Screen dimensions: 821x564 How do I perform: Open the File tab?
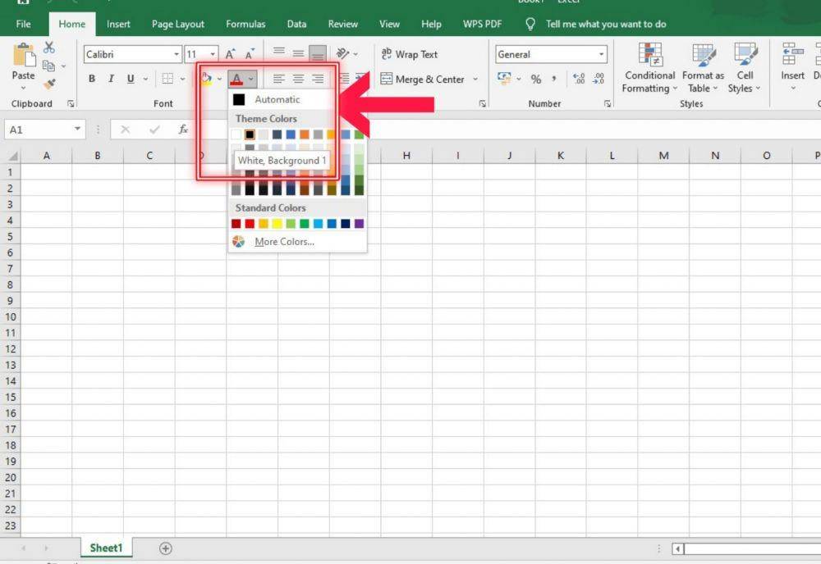point(24,24)
